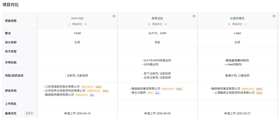Click BigPharma tag beside 江苏恒瑞医药股份有限公司
Image resolution: width=280 pixels, height=118 pixels.
(x=87, y=87)
